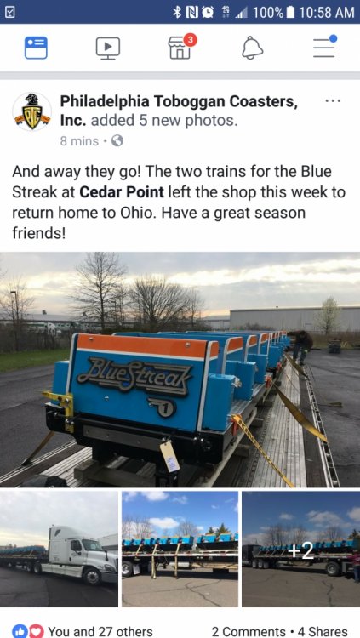360x638 pixels.
Task: Tap the public globe privacy icon
Action: (117, 140)
